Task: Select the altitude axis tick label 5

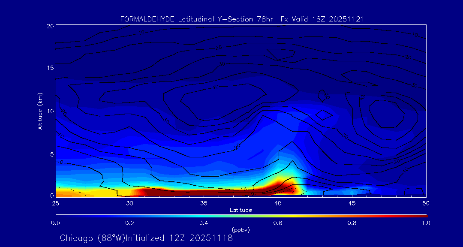Action: point(52,154)
